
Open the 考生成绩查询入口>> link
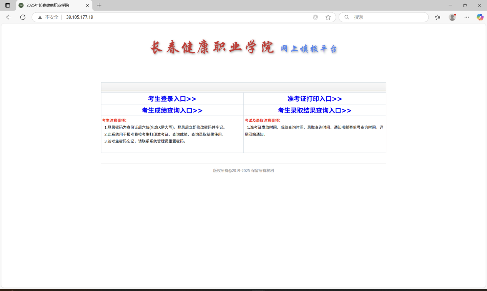click(x=172, y=110)
